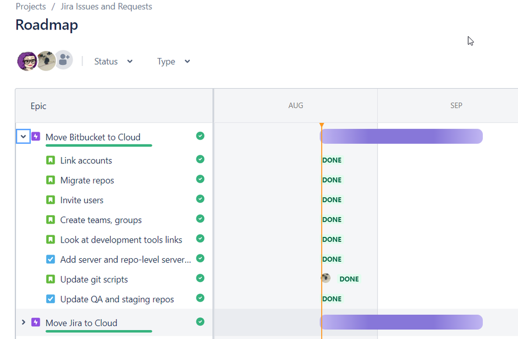
Task: Open the Type filter dropdown
Action: [x=172, y=61]
